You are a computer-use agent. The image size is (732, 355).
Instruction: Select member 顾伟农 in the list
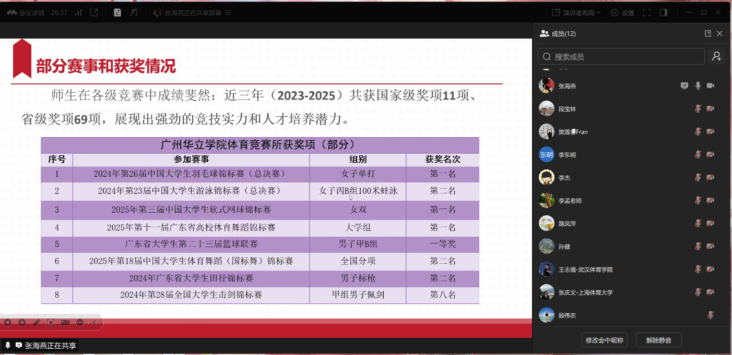[x=631, y=315]
